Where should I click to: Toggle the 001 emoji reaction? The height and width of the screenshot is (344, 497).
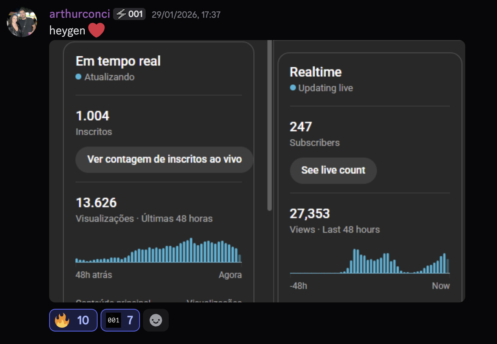pos(120,320)
